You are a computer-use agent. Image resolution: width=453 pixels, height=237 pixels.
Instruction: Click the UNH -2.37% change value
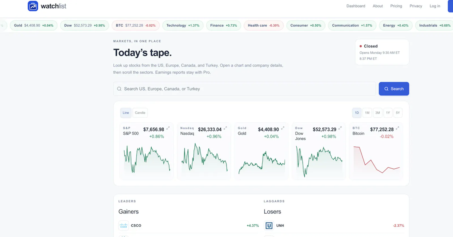398,226
